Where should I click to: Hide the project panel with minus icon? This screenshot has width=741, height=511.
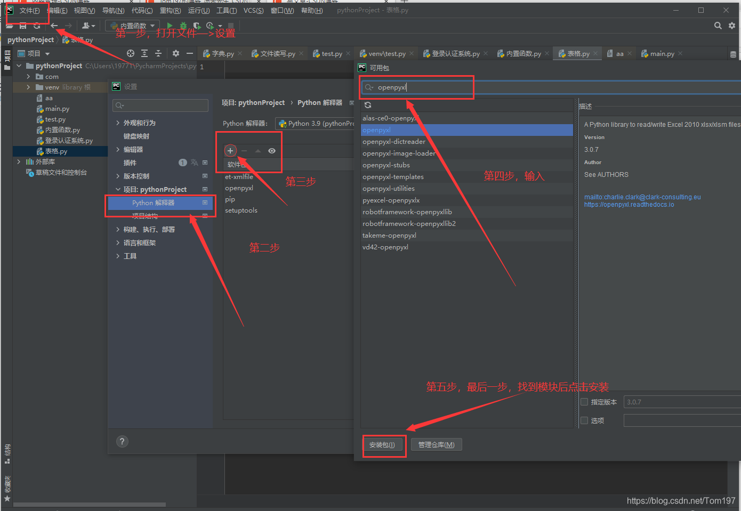pyautogui.click(x=190, y=53)
